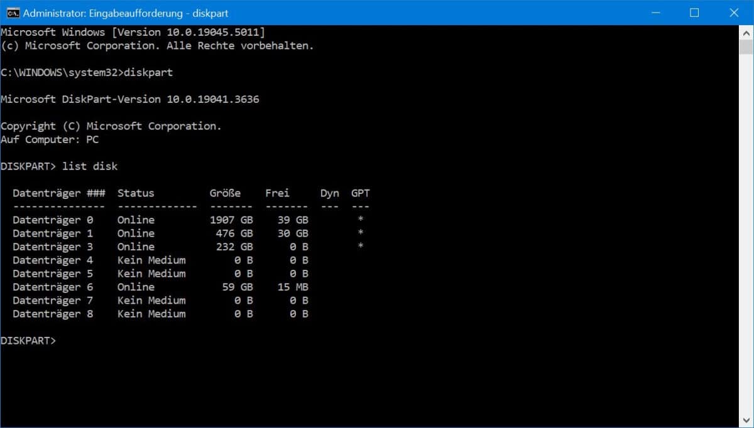Click the 'Datenträger 0' row label
754x428 pixels.
click(x=53, y=220)
